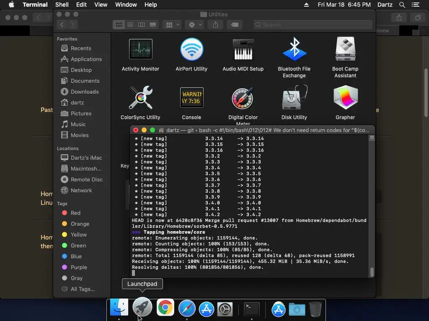Open the group-by arrangement dropdown
The width and height of the screenshot is (429, 321).
172,25
